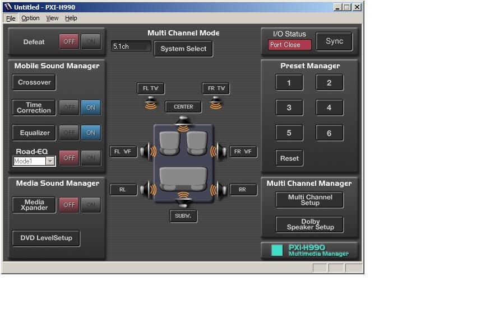The width and height of the screenshot is (481, 319).
Task: Open the Help menu
Action: pyautogui.click(x=71, y=18)
